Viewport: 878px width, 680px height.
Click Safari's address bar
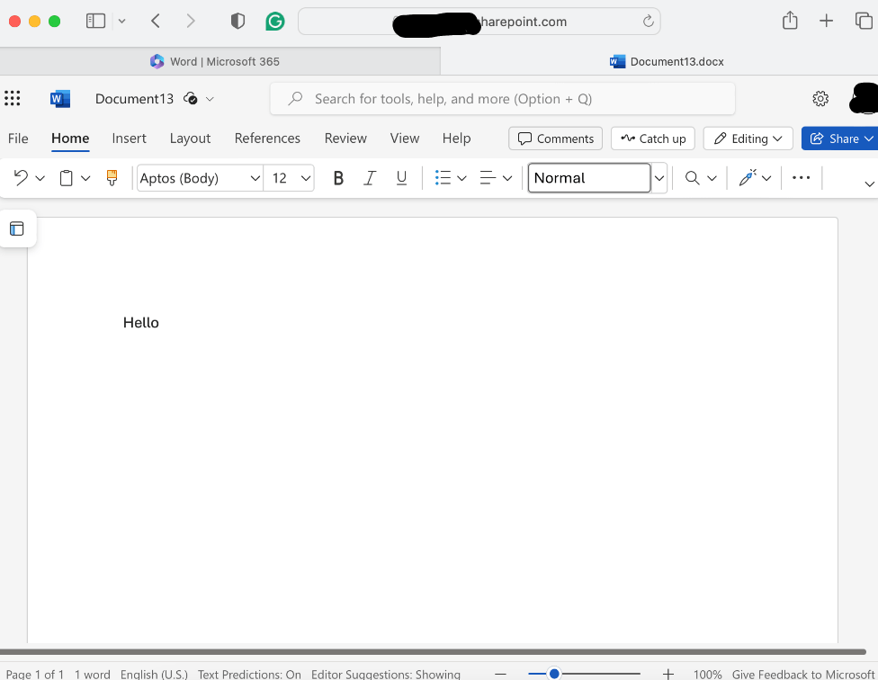click(x=479, y=22)
